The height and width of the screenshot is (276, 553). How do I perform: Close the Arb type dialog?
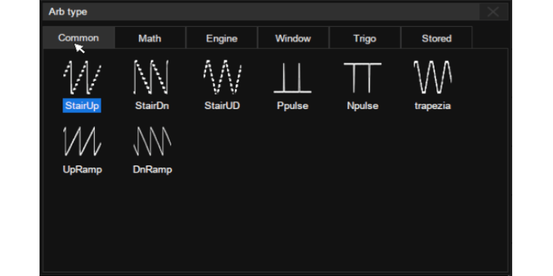point(493,12)
